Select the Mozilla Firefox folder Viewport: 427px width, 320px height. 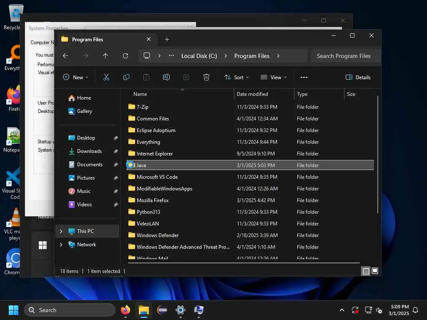point(250,200)
